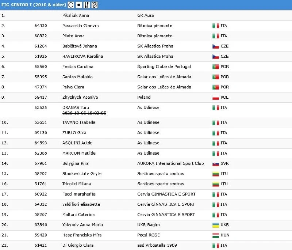Select the name "Pilato Anna"
The width and height of the screenshot is (292, 250).
pyautogui.click(x=73, y=36)
